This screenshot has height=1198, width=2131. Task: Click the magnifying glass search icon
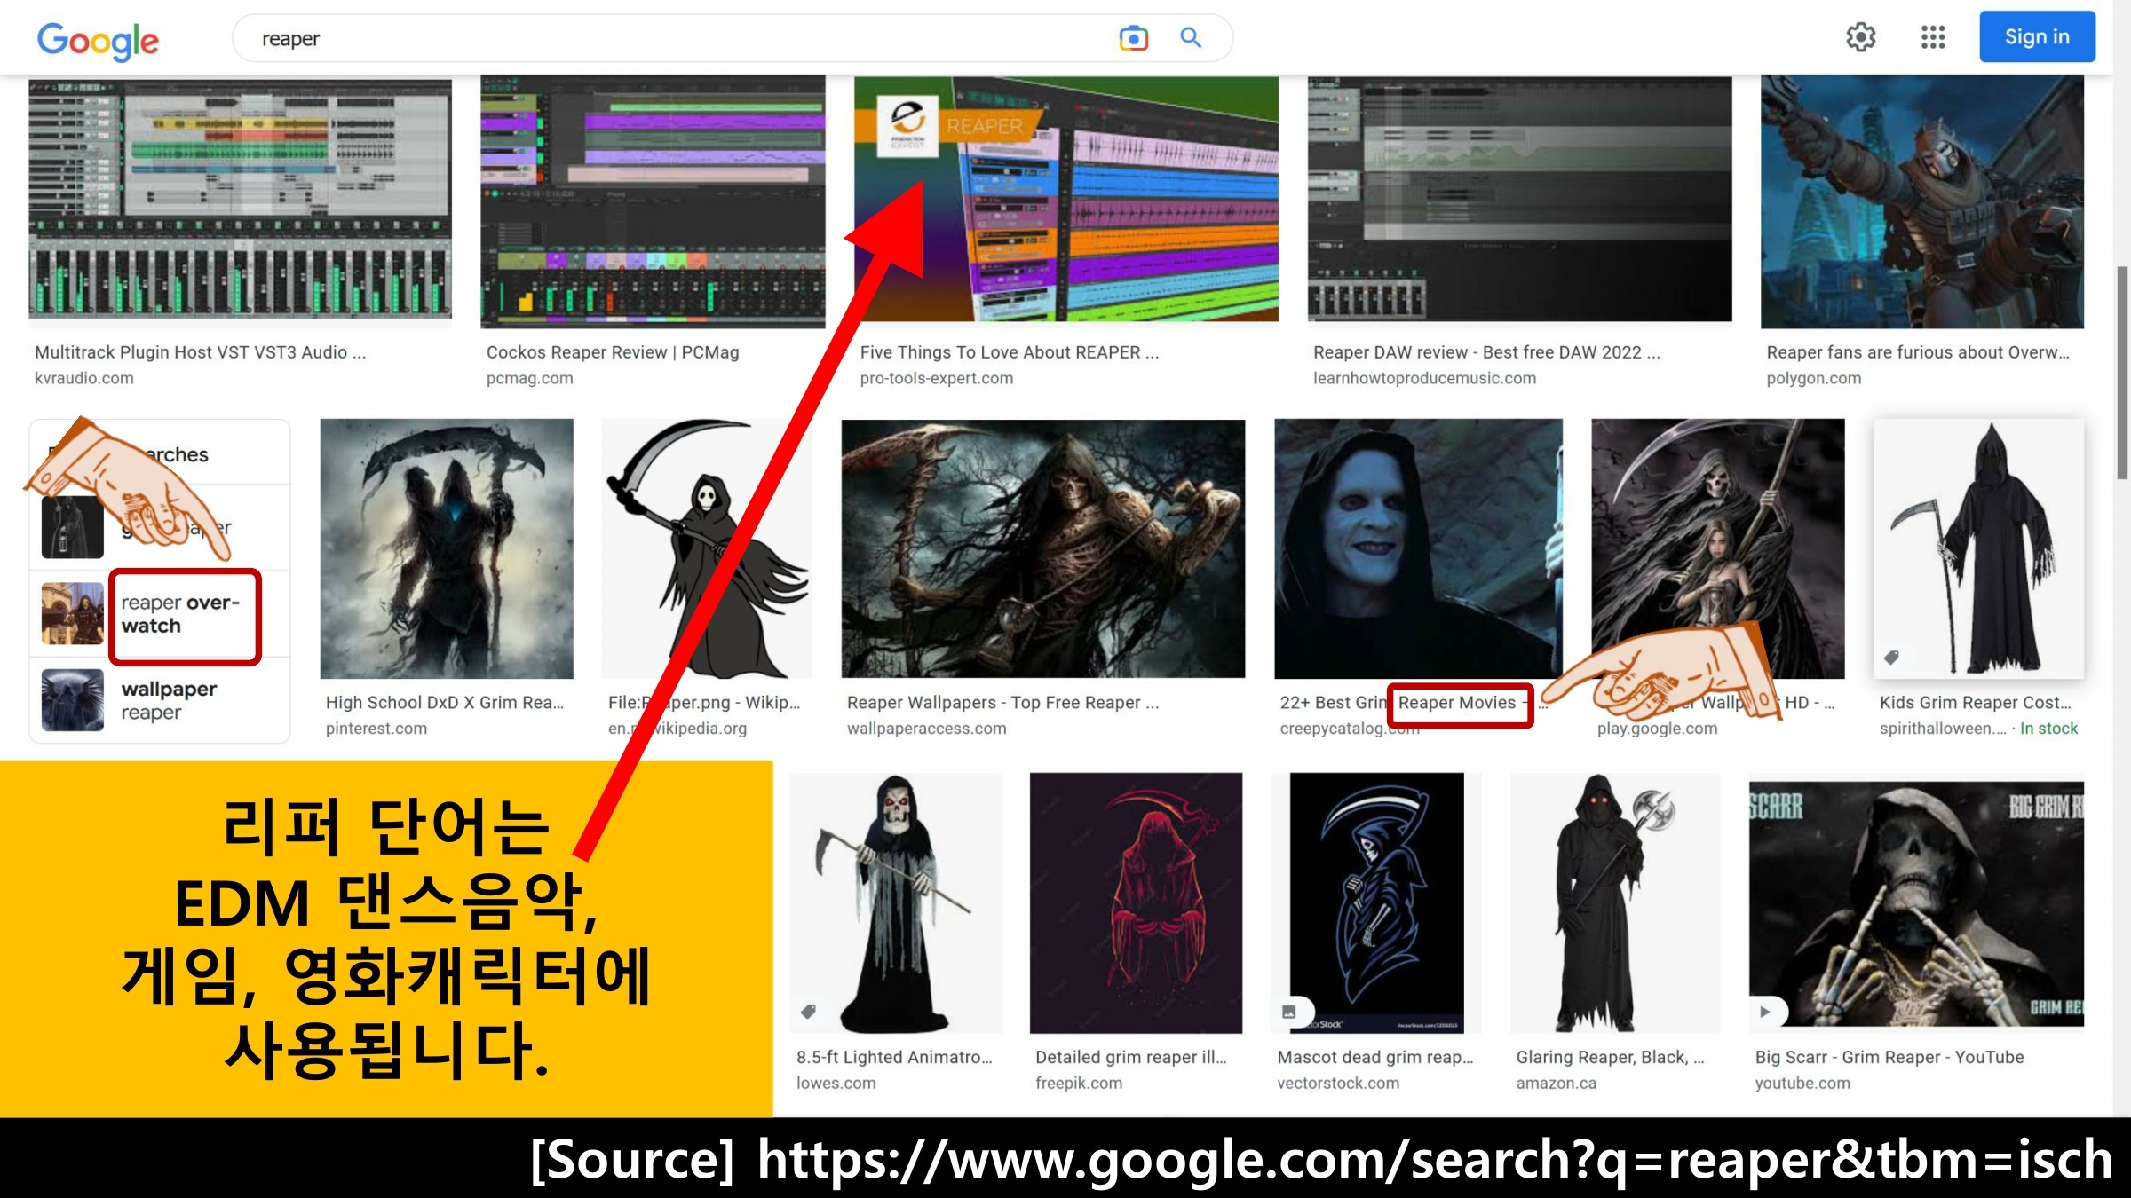point(1191,38)
